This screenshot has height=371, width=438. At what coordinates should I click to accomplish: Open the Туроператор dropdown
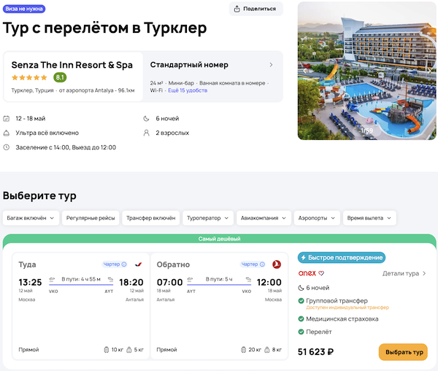(208, 217)
